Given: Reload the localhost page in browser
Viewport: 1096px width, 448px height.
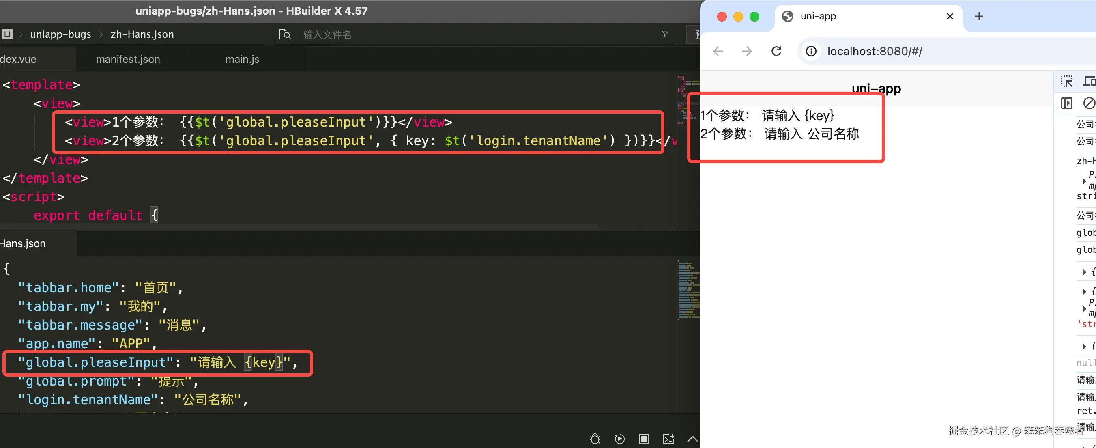Looking at the screenshot, I should click(776, 52).
